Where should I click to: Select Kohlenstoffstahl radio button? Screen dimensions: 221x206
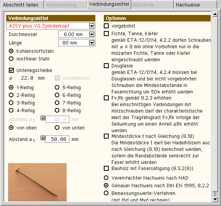click(11, 51)
